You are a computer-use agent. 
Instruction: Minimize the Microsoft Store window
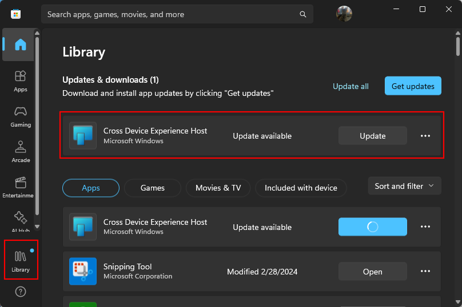click(x=396, y=9)
